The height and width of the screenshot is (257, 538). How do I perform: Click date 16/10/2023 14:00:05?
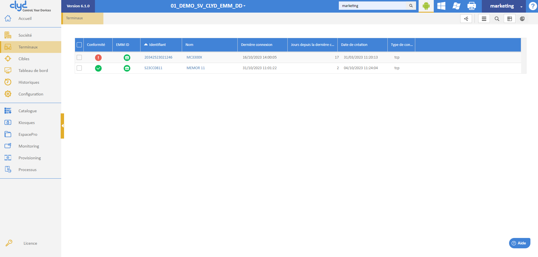[260, 57]
